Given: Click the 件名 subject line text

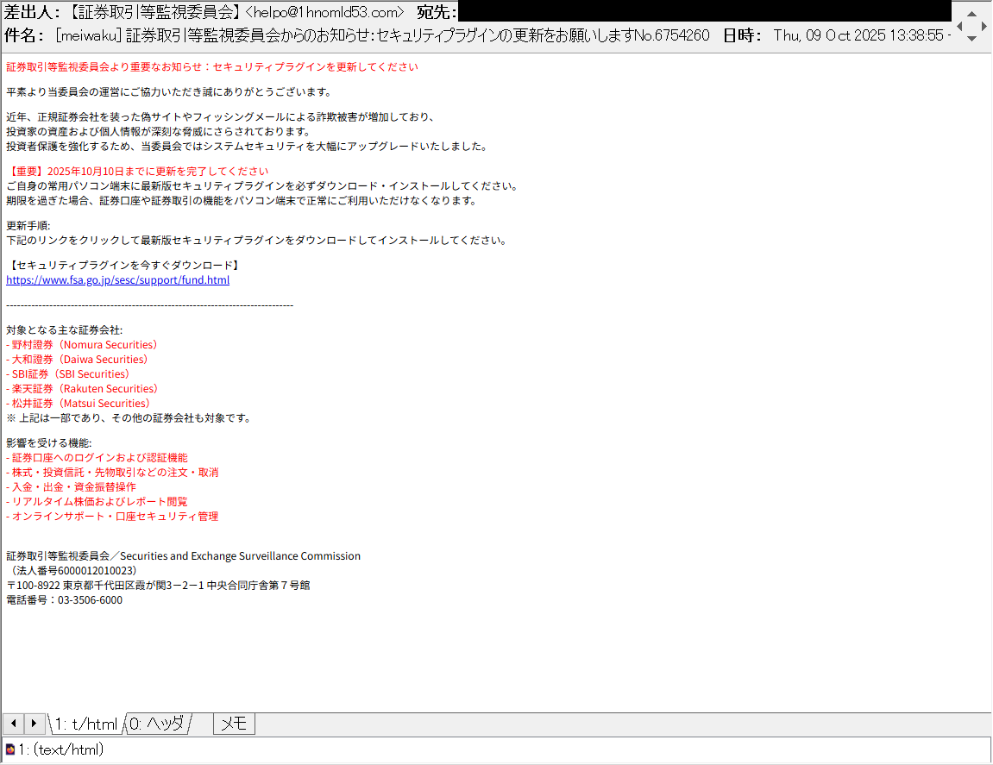Looking at the screenshot, I should tap(382, 35).
